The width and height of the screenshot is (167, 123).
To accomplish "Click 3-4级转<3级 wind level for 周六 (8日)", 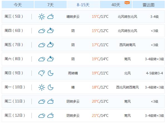I will pyautogui.click(x=154, y=59).
